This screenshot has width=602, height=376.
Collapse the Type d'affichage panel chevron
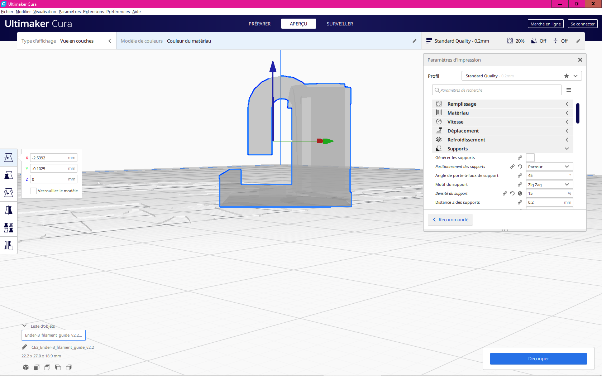(110, 41)
